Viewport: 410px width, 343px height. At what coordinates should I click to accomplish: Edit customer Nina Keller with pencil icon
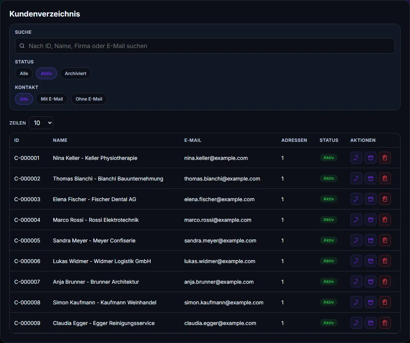[x=356, y=158]
